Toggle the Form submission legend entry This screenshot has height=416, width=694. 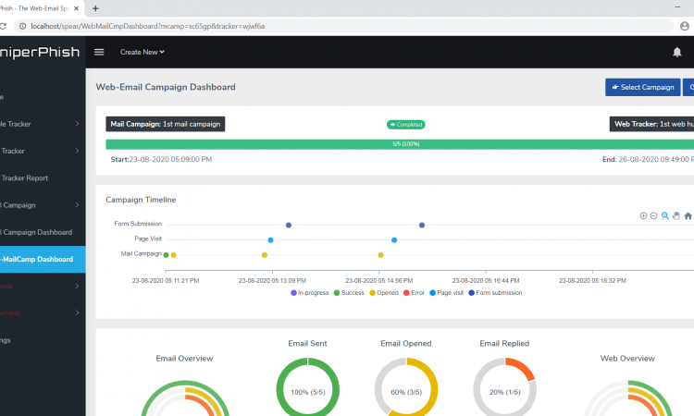(x=495, y=293)
